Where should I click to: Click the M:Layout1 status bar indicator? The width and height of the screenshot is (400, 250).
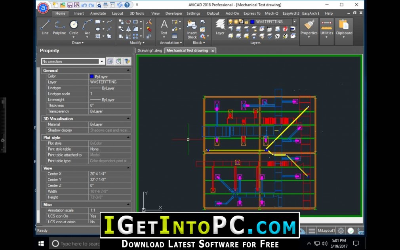(326, 231)
